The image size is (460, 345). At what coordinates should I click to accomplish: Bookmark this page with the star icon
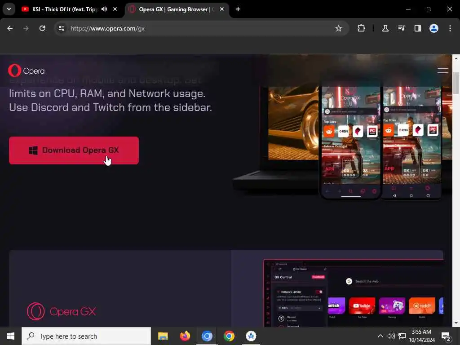click(339, 28)
